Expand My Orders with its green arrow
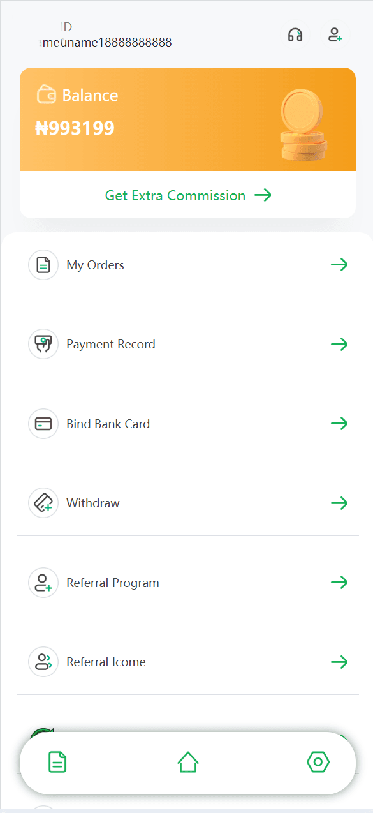Screen dimensions: 373x813 (x=339, y=265)
